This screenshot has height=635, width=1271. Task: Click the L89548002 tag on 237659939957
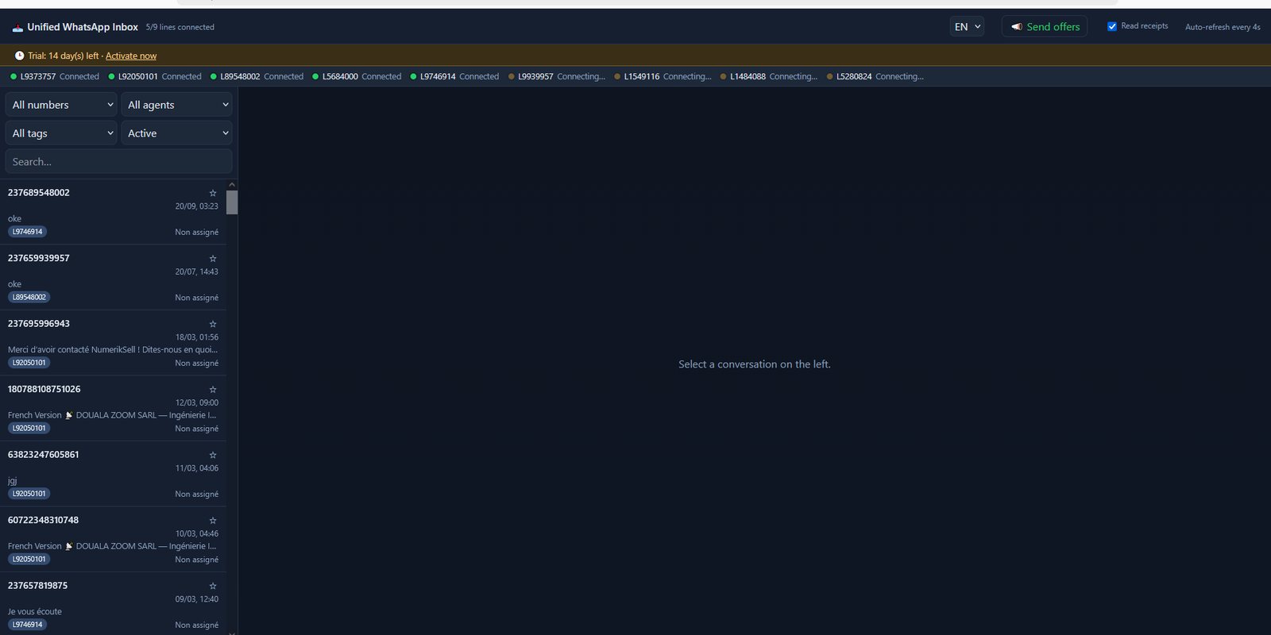click(29, 297)
